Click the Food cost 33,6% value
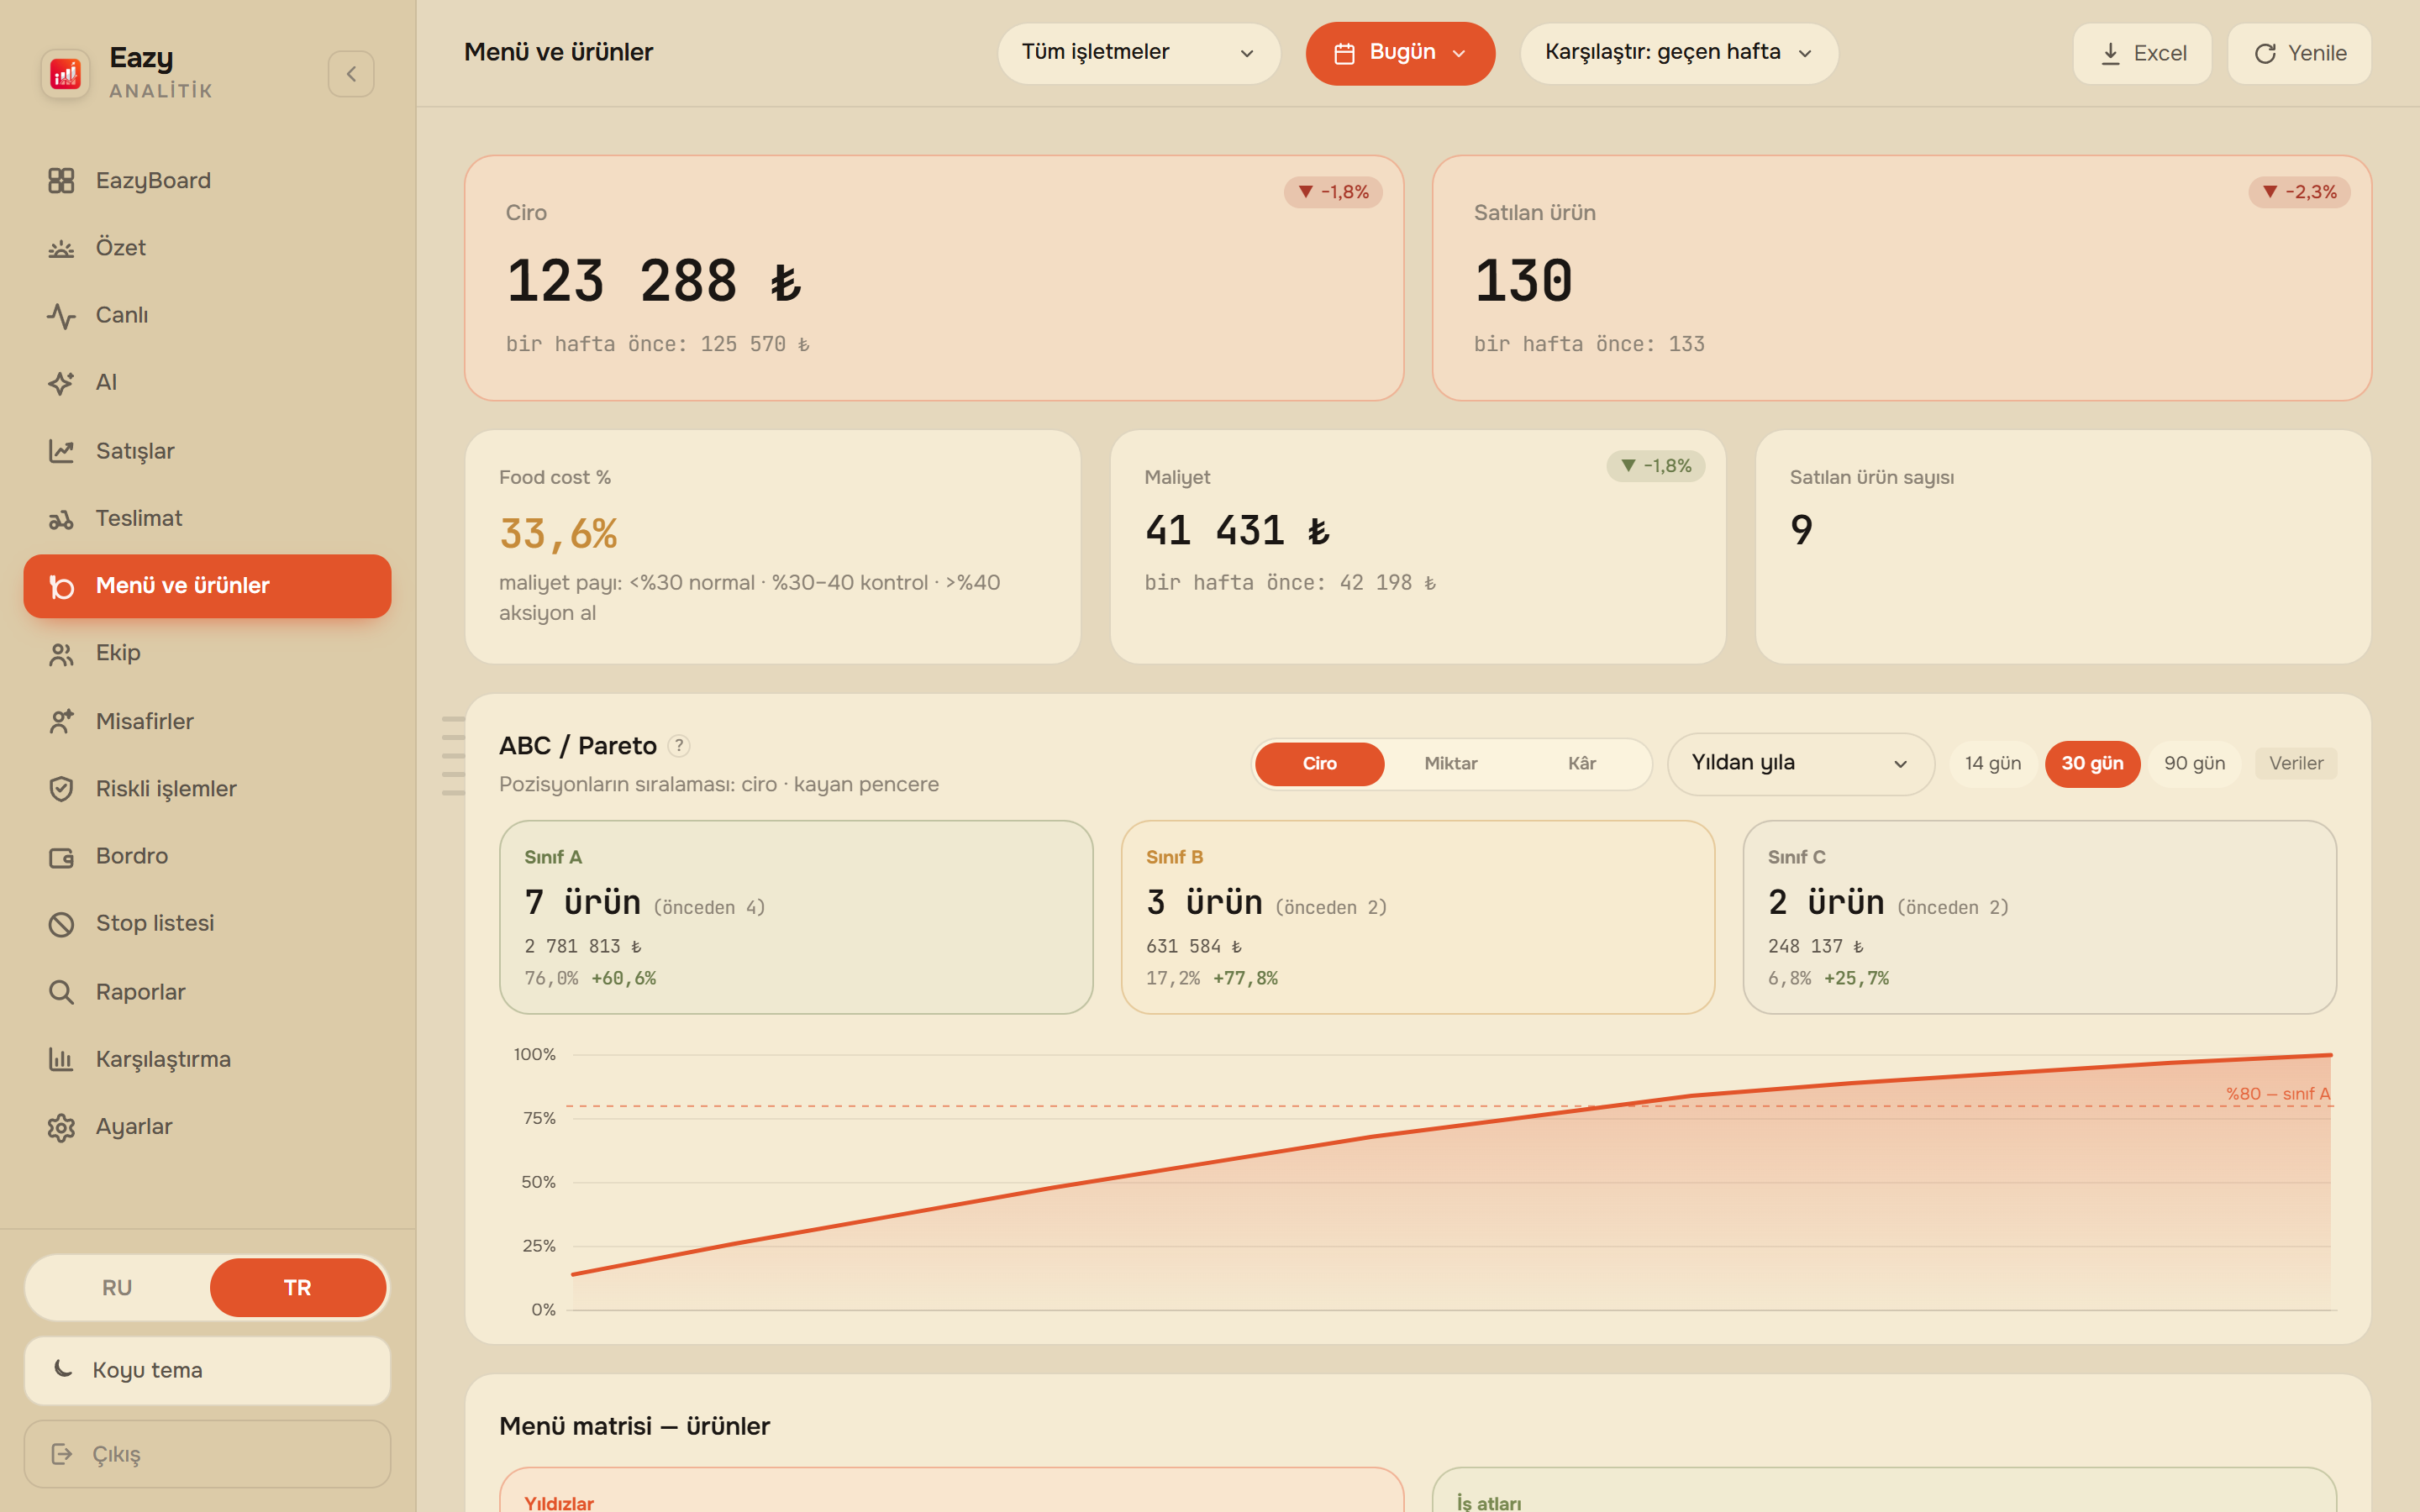2420x1512 pixels. (x=558, y=534)
